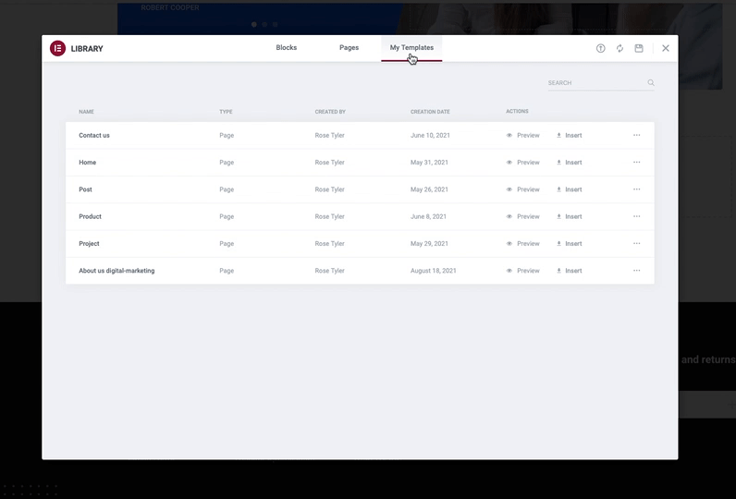Sort by the Creation Date column header
This screenshot has width=736, height=499.
coord(430,112)
